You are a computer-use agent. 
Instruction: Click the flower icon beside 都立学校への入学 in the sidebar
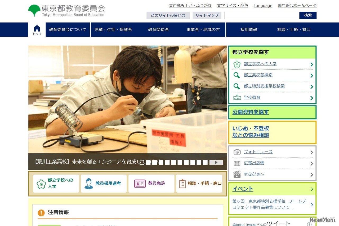(237, 64)
